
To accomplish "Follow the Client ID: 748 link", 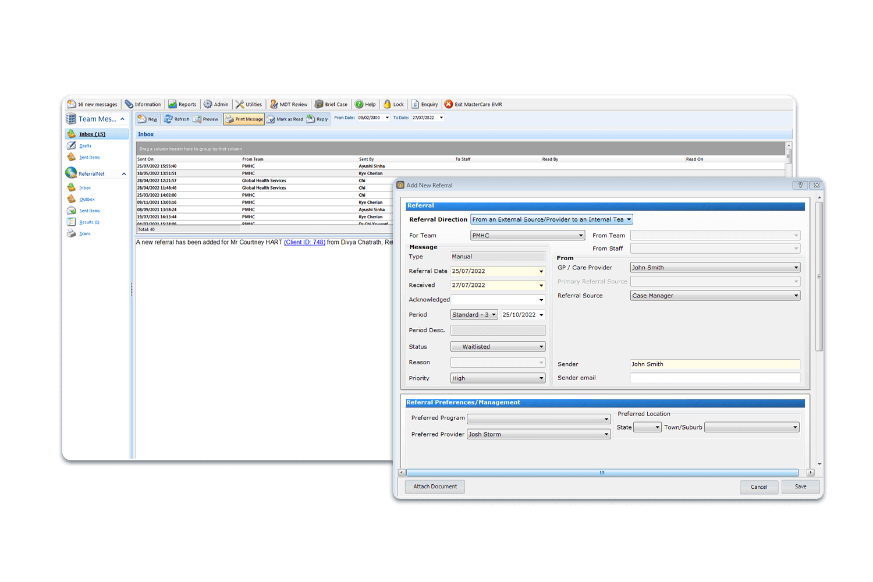I will click(x=304, y=243).
